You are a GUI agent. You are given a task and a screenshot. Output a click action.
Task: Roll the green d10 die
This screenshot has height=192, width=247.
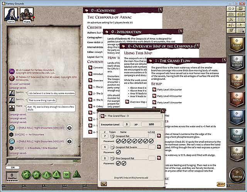point(46,175)
